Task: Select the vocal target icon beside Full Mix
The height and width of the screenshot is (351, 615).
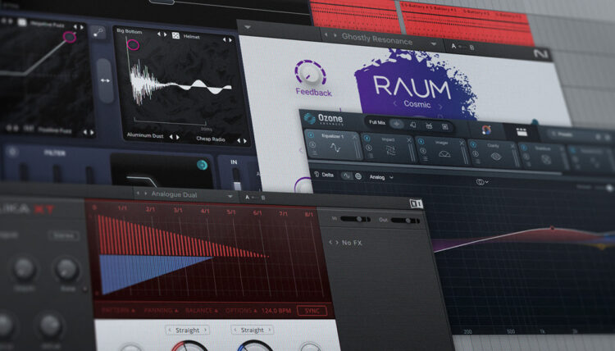Action: 413,125
